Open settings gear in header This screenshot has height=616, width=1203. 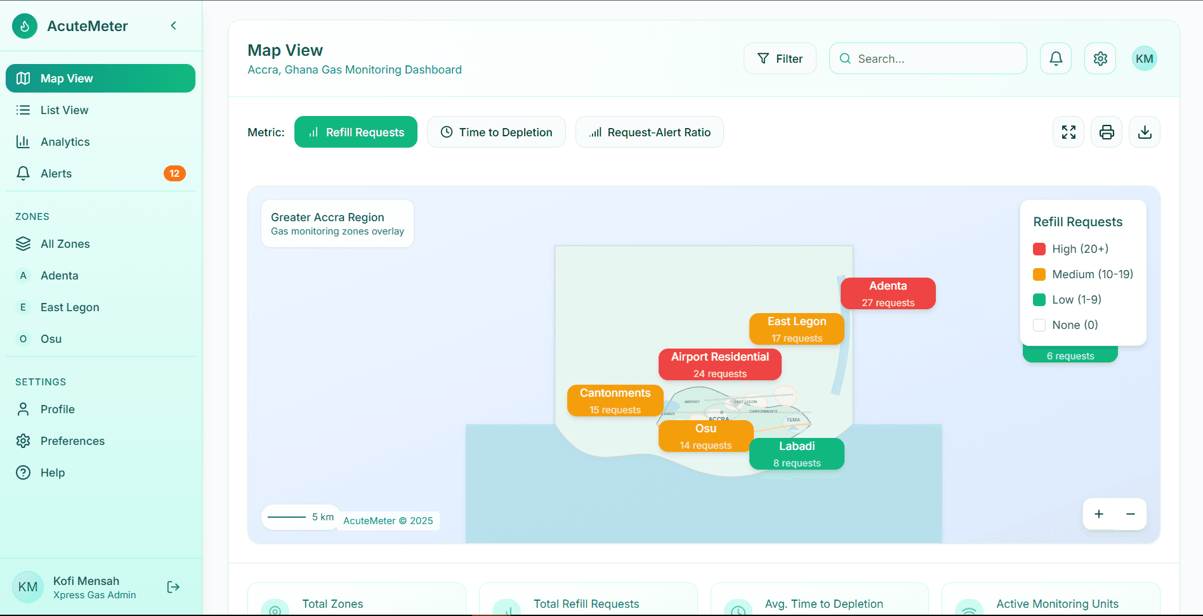click(x=1100, y=58)
